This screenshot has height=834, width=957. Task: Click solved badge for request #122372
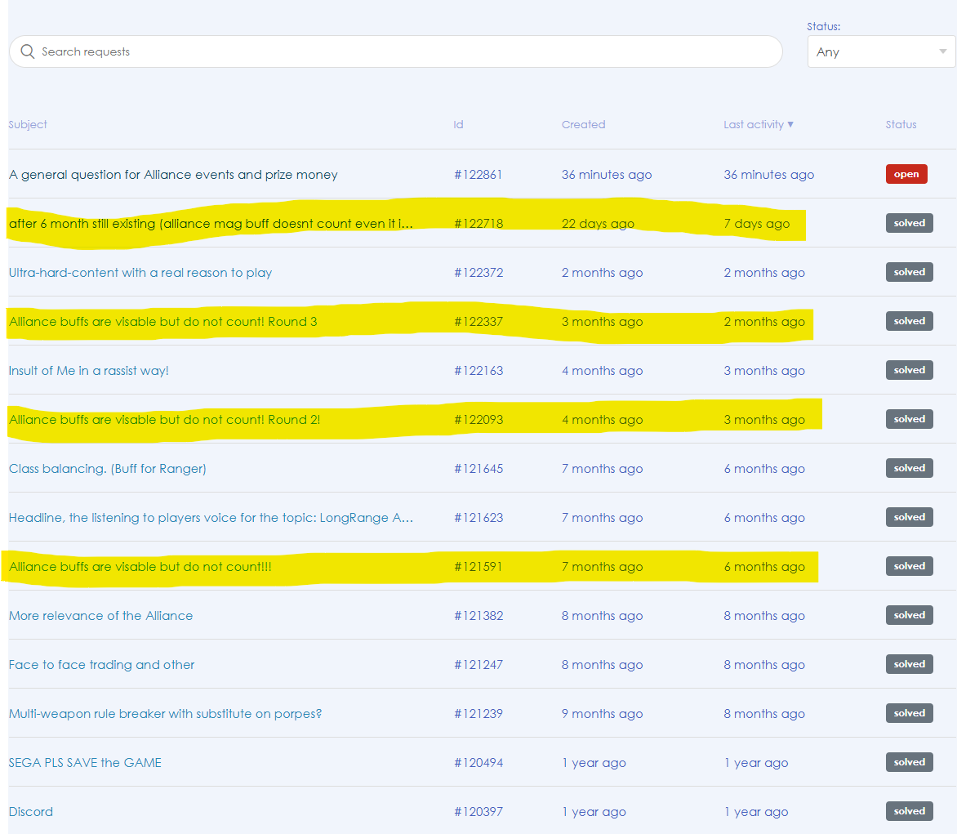point(910,272)
